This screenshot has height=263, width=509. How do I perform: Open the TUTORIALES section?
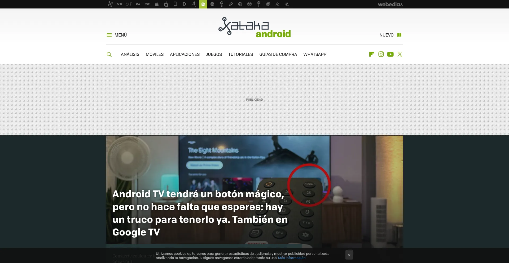tap(240, 54)
